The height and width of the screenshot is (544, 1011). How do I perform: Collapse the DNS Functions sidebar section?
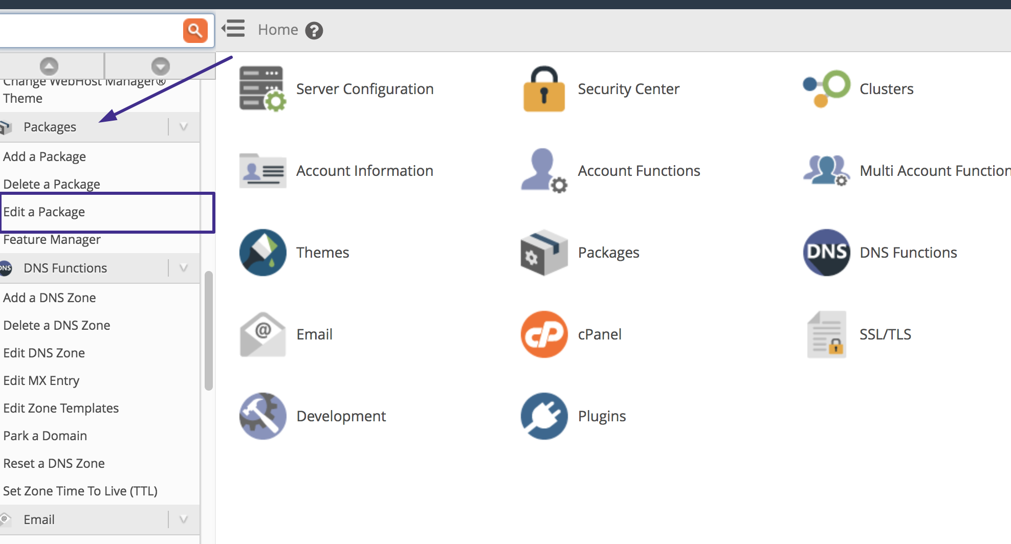(x=184, y=268)
